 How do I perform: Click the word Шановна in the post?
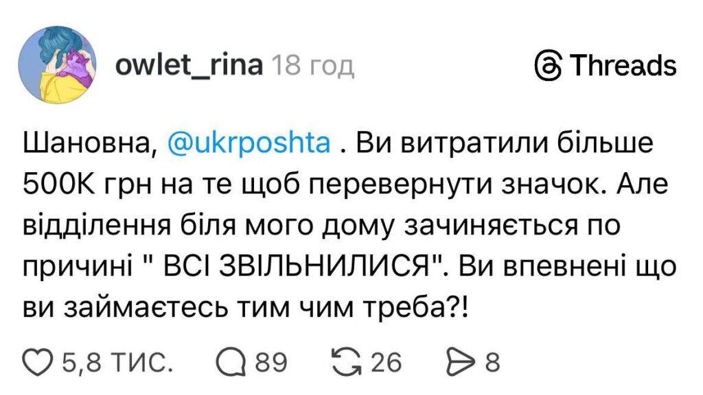point(88,144)
